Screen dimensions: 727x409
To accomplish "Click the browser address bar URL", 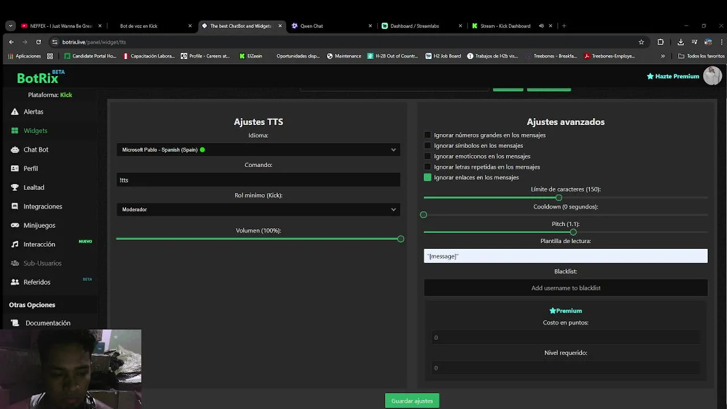I will (x=94, y=42).
